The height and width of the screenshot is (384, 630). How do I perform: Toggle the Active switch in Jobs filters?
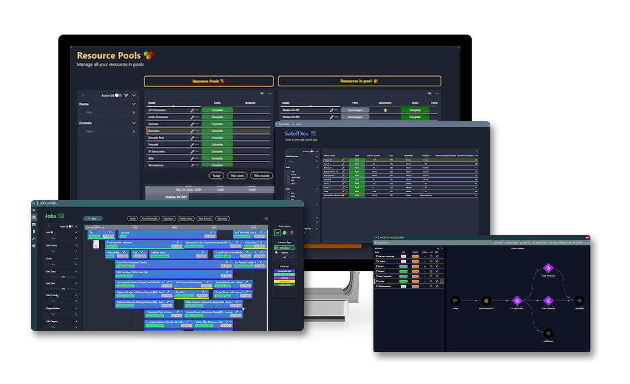71,226
